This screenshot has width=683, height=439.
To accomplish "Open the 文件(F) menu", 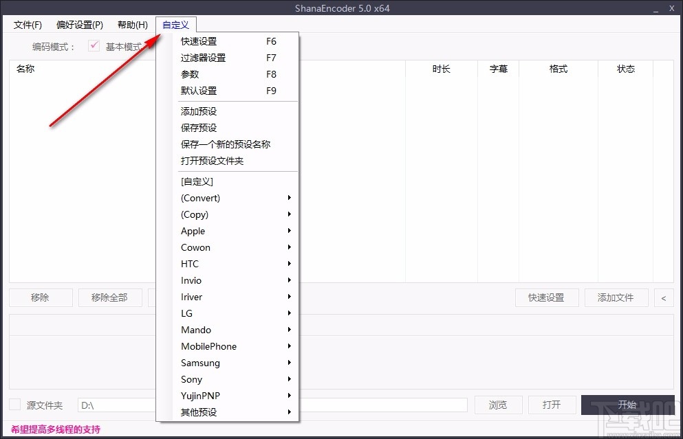I will click(x=28, y=24).
